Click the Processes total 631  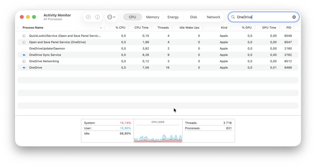pos(229,128)
